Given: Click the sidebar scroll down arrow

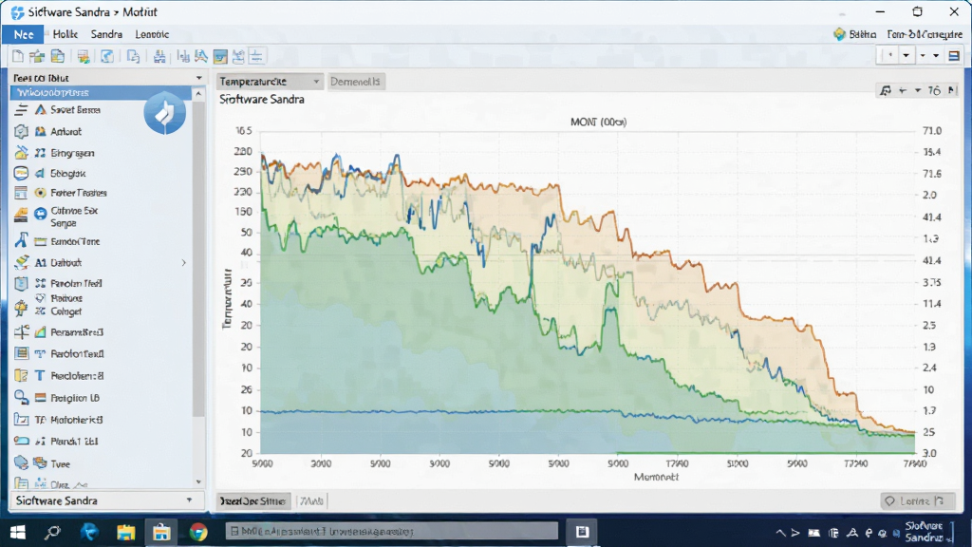Looking at the screenshot, I should point(198,481).
